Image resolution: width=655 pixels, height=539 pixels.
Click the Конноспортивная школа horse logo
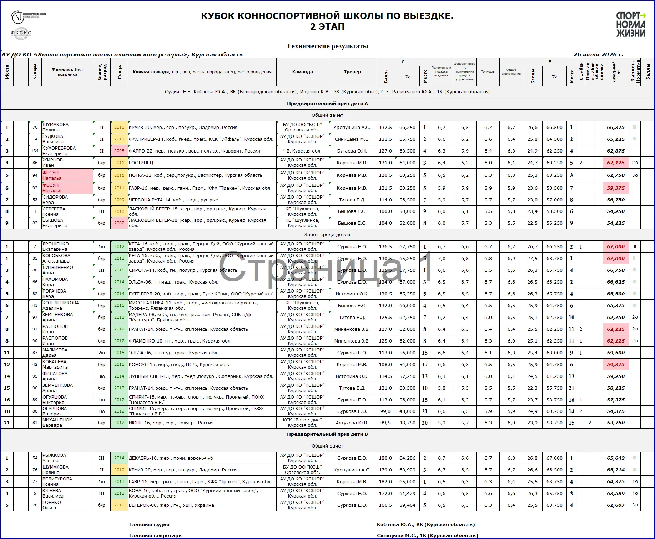(x=28, y=16)
